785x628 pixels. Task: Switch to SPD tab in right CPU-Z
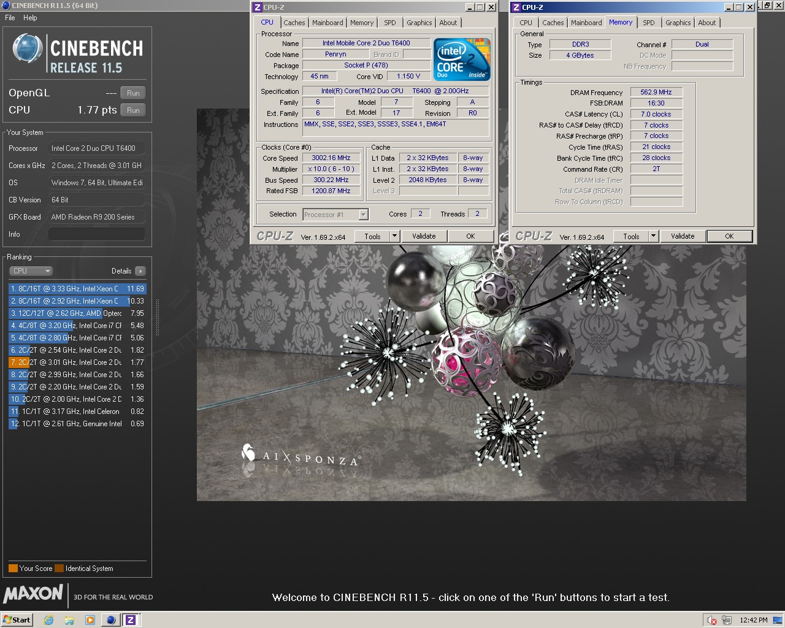click(649, 23)
